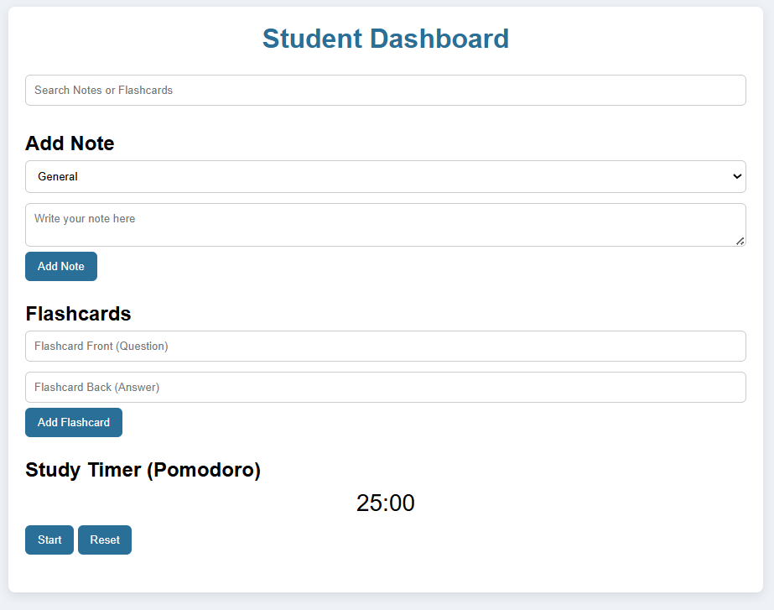Focus the Flashcard Front (Question) input
Image resolution: width=774 pixels, height=610 pixels.
[x=386, y=347]
